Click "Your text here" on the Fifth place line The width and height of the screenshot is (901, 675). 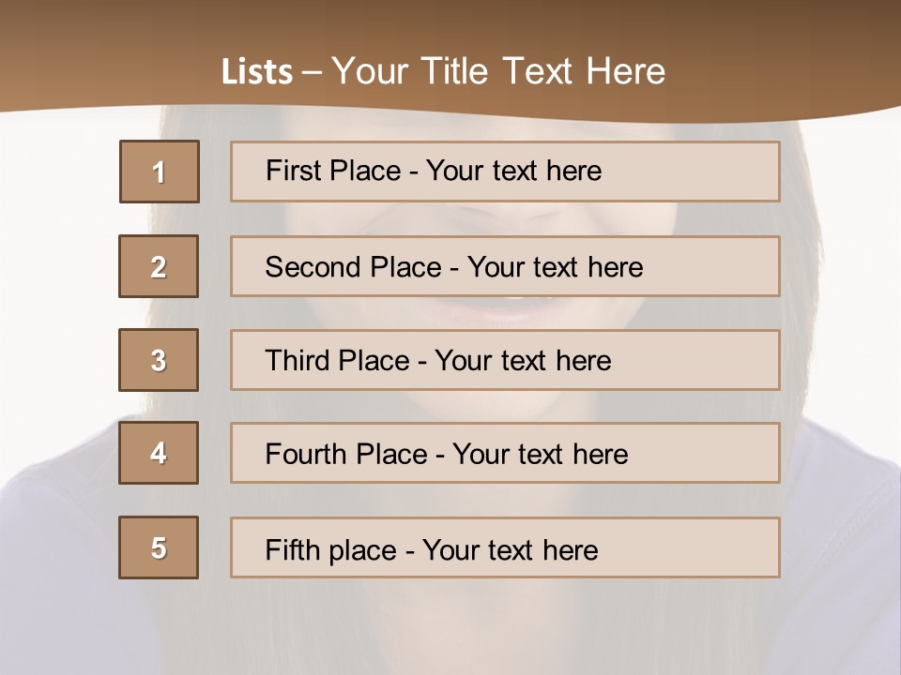pyautogui.click(x=510, y=549)
